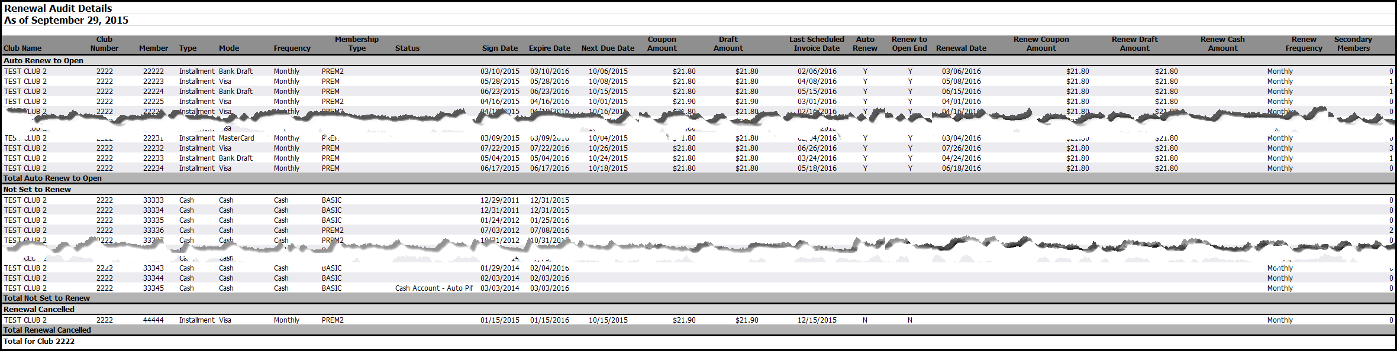Click the Total for Club 2222 row
The height and width of the screenshot is (351, 1397).
(x=39, y=342)
